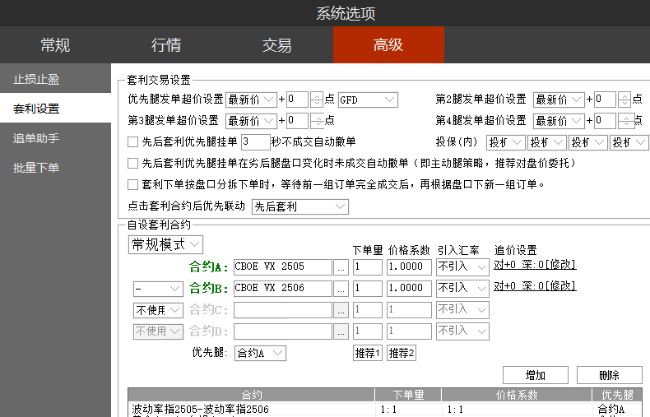Adjust 2nd leg overprice points spinner

coord(624,100)
